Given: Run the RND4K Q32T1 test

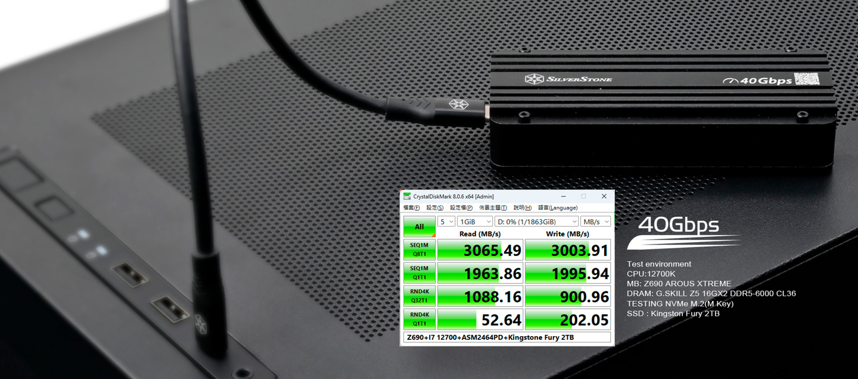Looking at the screenshot, I should (x=419, y=296).
